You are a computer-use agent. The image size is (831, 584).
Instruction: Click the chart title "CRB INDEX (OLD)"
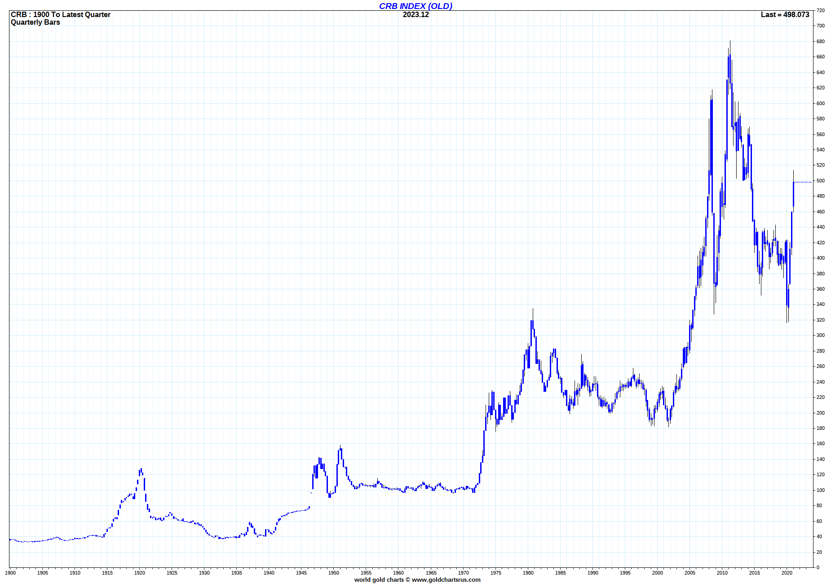click(415, 6)
